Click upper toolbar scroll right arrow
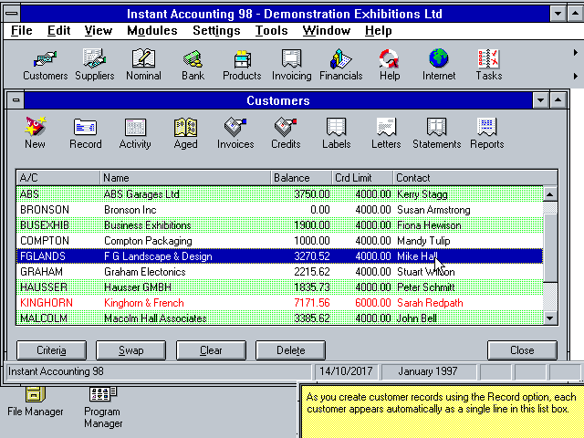Image resolution: width=584 pixels, height=438 pixels. (576, 53)
